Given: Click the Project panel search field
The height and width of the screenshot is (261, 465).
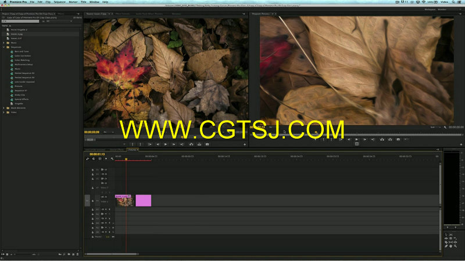Looking at the screenshot, I should tap(20, 21).
